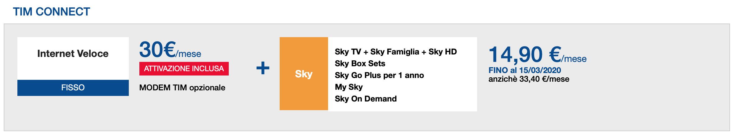
Task: Click the blue plus icon
Action: (263, 68)
